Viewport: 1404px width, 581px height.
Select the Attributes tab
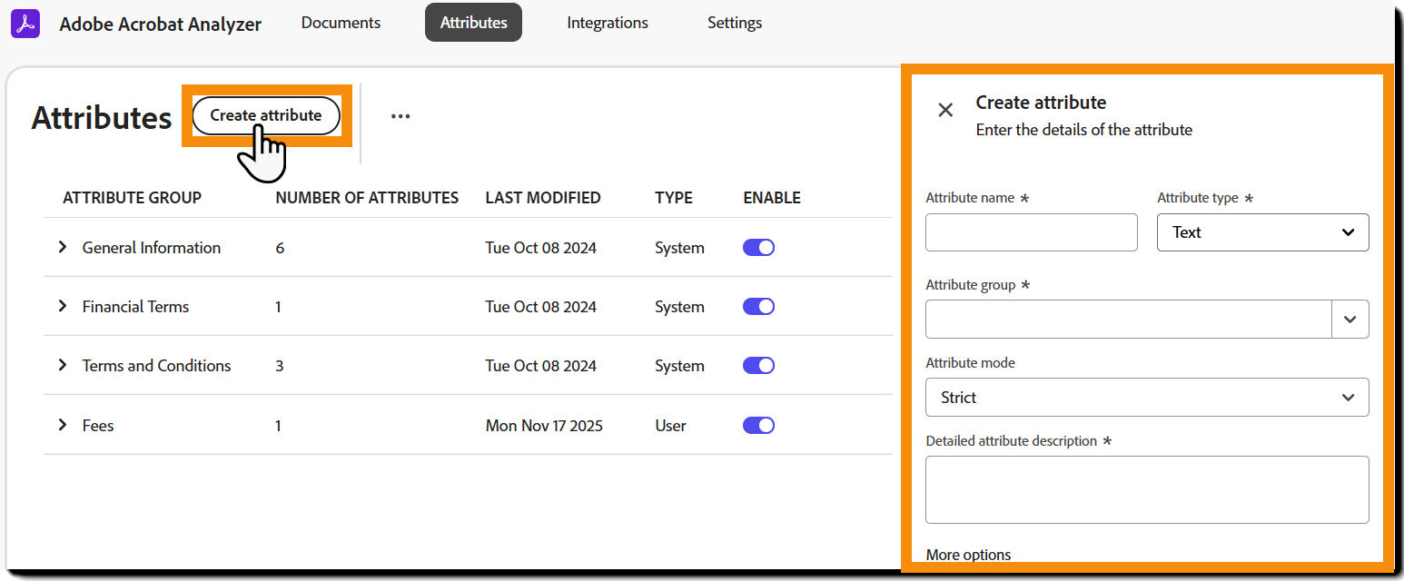[x=473, y=23]
